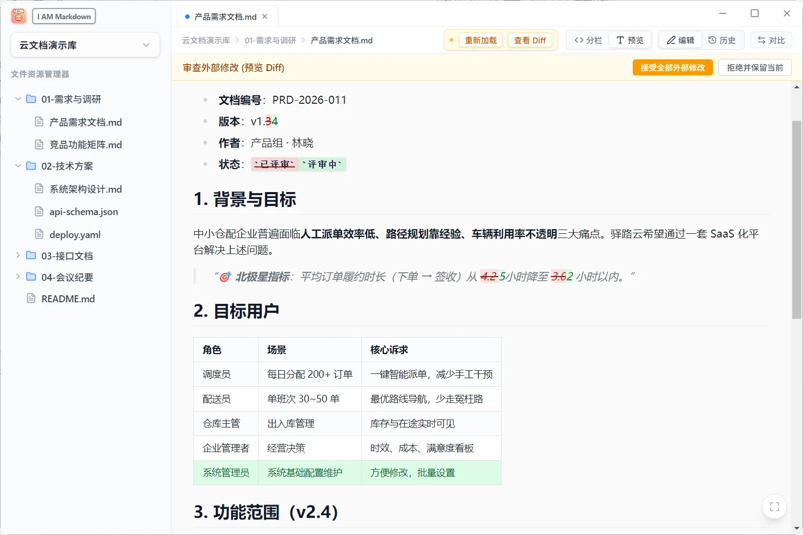Click the unsaved dot on 产品需求文档.md tab

pos(187,17)
